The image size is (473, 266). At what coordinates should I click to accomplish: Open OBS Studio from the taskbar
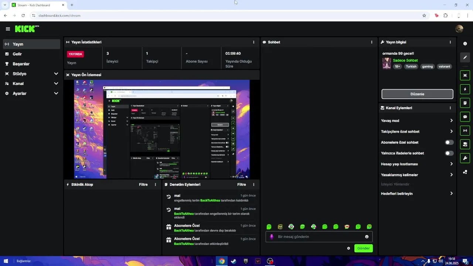270,261
